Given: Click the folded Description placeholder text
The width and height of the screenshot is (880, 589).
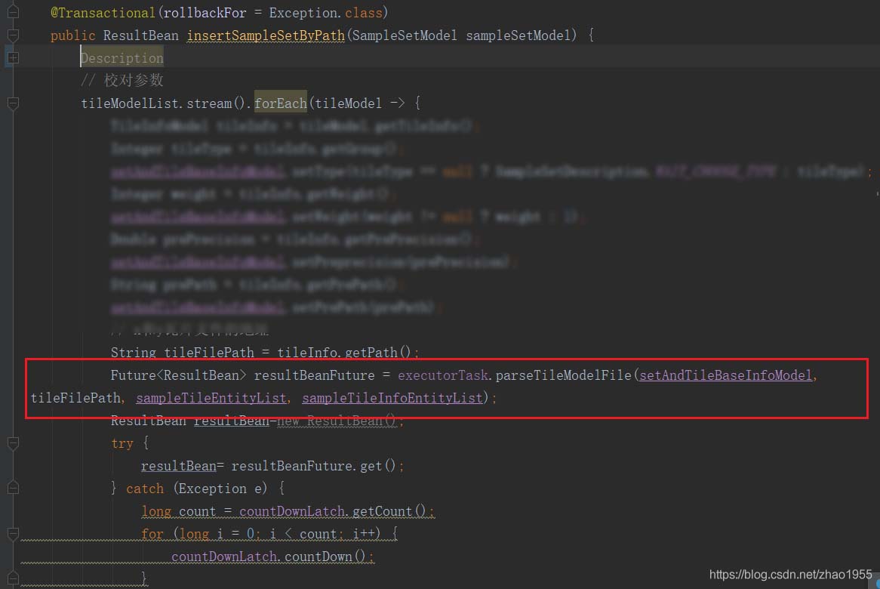Looking at the screenshot, I should 122,58.
